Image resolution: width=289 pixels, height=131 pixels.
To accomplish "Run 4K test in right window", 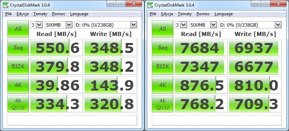I will [163, 85].
